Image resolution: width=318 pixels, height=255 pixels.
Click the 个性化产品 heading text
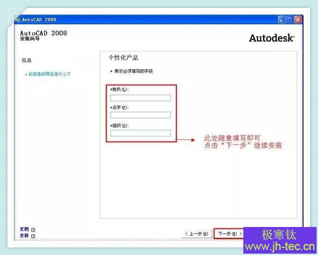tap(123, 58)
